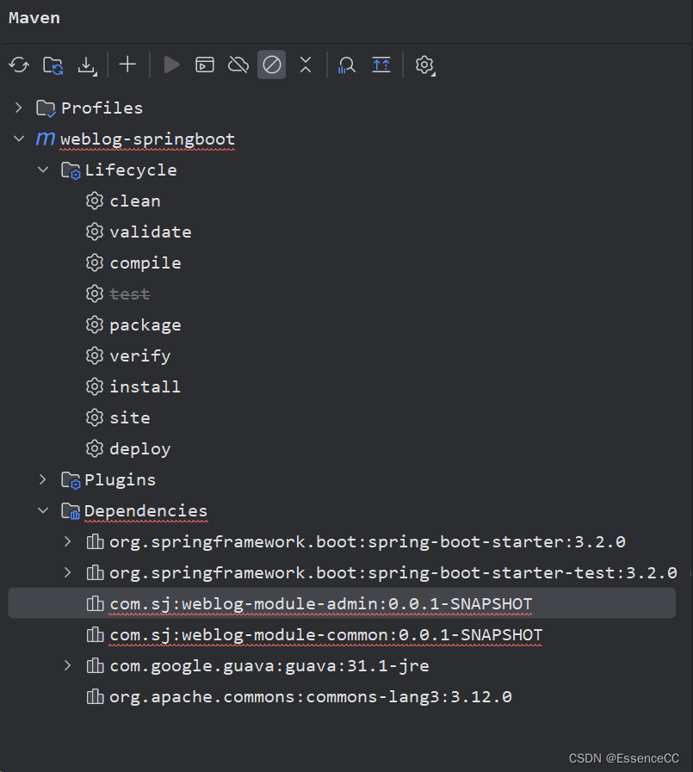The width and height of the screenshot is (693, 772).
Task: Collapse the Dependencies node
Action: point(42,510)
